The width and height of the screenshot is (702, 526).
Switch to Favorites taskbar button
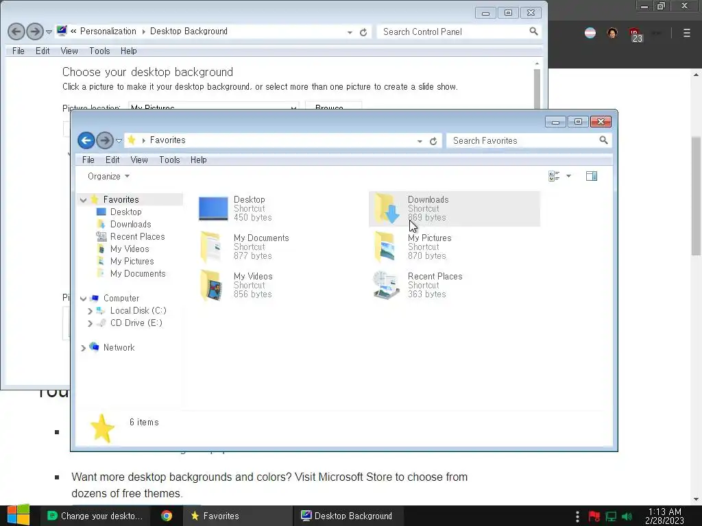click(x=237, y=516)
